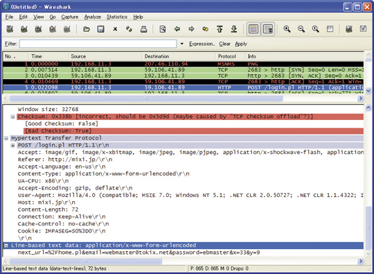374x274 pixels.
Task: Open the File menu
Action: [x=9, y=17]
